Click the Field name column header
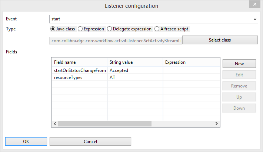Screen dimensions: 263x152 point(79,62)
